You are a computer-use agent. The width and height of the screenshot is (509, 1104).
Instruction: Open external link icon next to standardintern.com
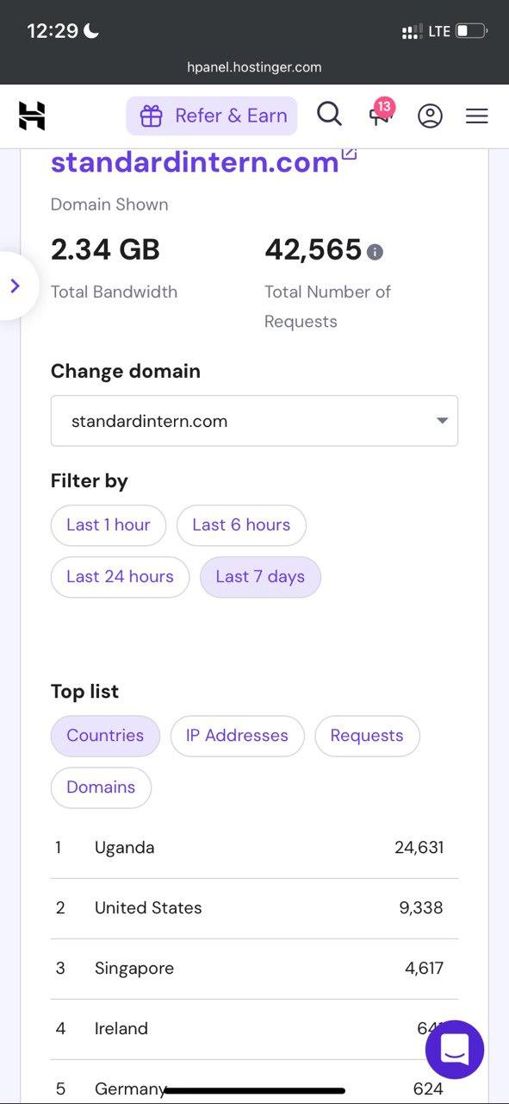[x=349, y=154]
